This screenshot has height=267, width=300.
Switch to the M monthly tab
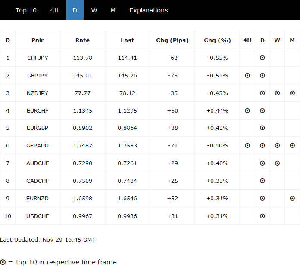click(x=113, y=10)
